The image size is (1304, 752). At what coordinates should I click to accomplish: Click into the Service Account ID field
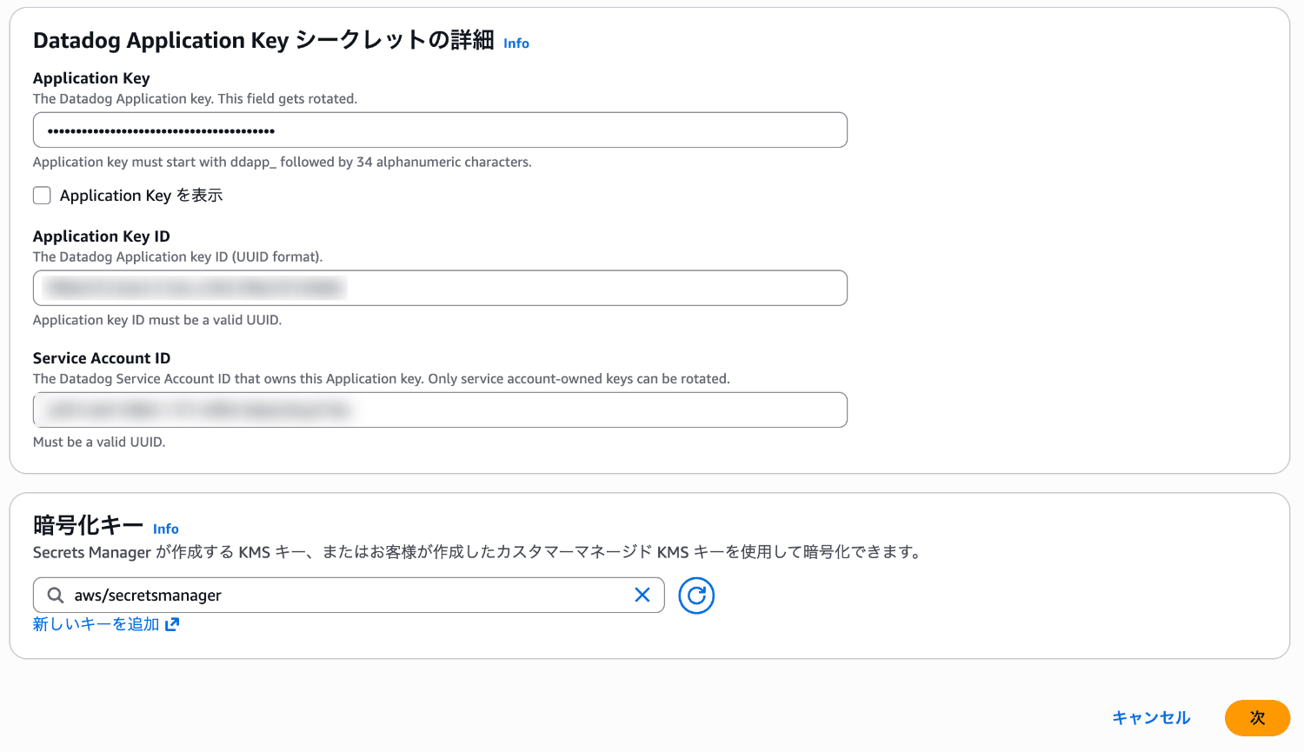pyautogui.click(x=440, y=409)
